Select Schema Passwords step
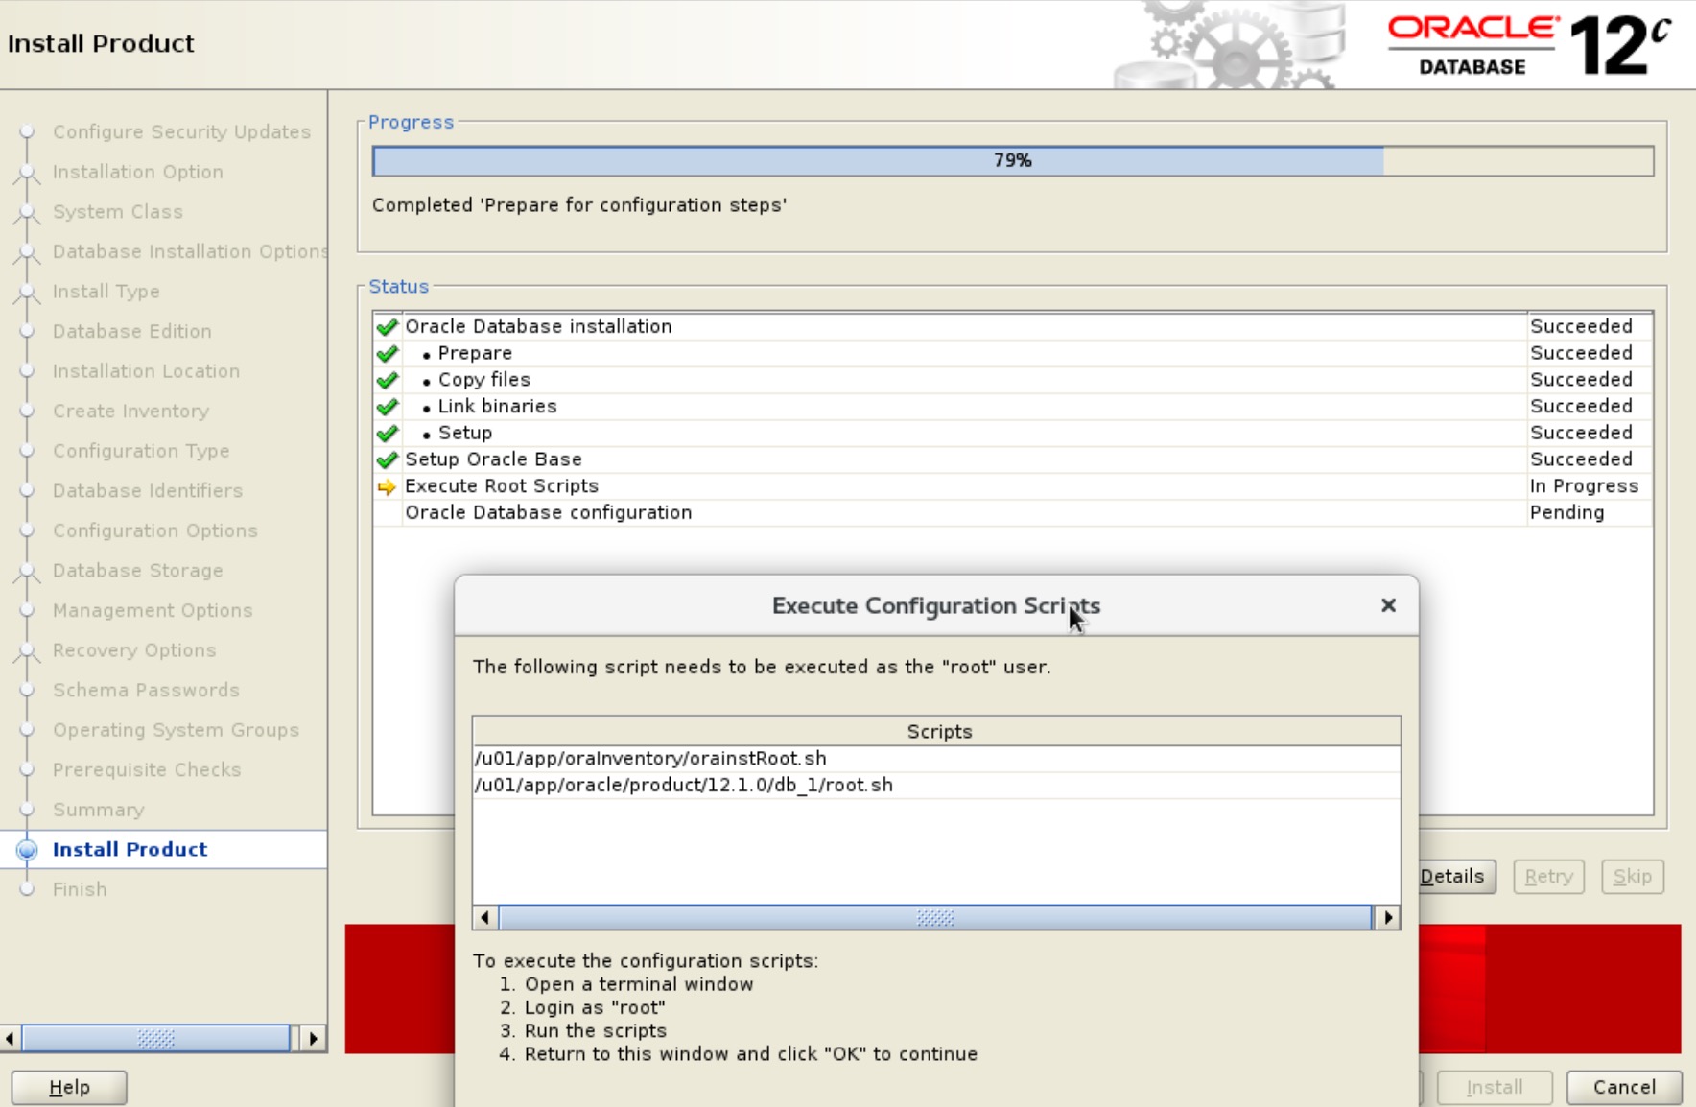 tap(146, 690)
